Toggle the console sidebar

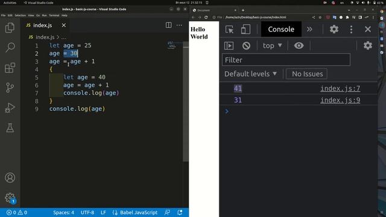click(229, 46)
